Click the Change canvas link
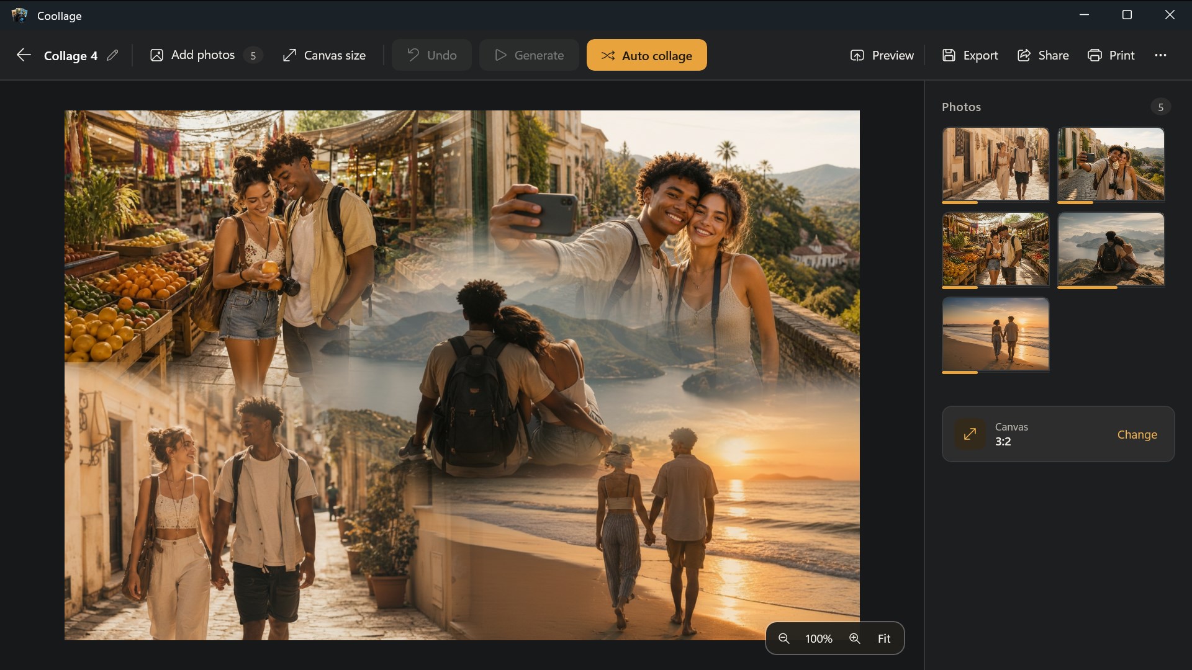 (1137, 434)
